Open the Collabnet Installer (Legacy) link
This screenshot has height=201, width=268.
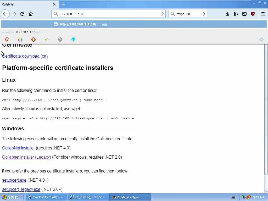(x=27, y=157)
